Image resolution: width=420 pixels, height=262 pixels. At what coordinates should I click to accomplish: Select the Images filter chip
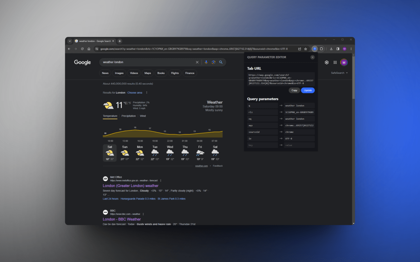click(119, 73)
